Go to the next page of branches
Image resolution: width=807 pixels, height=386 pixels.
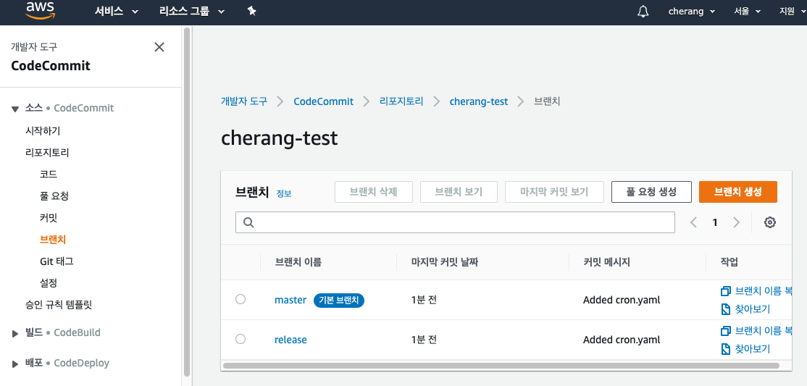[736, 222]
